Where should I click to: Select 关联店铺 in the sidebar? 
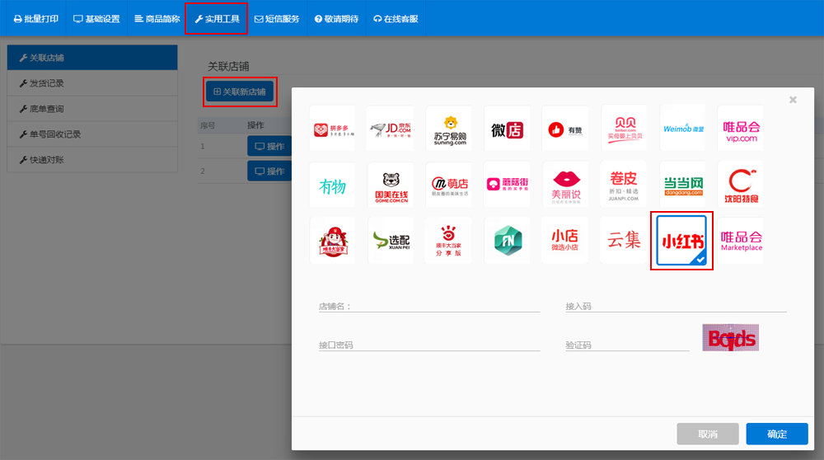tap(92, 58)
